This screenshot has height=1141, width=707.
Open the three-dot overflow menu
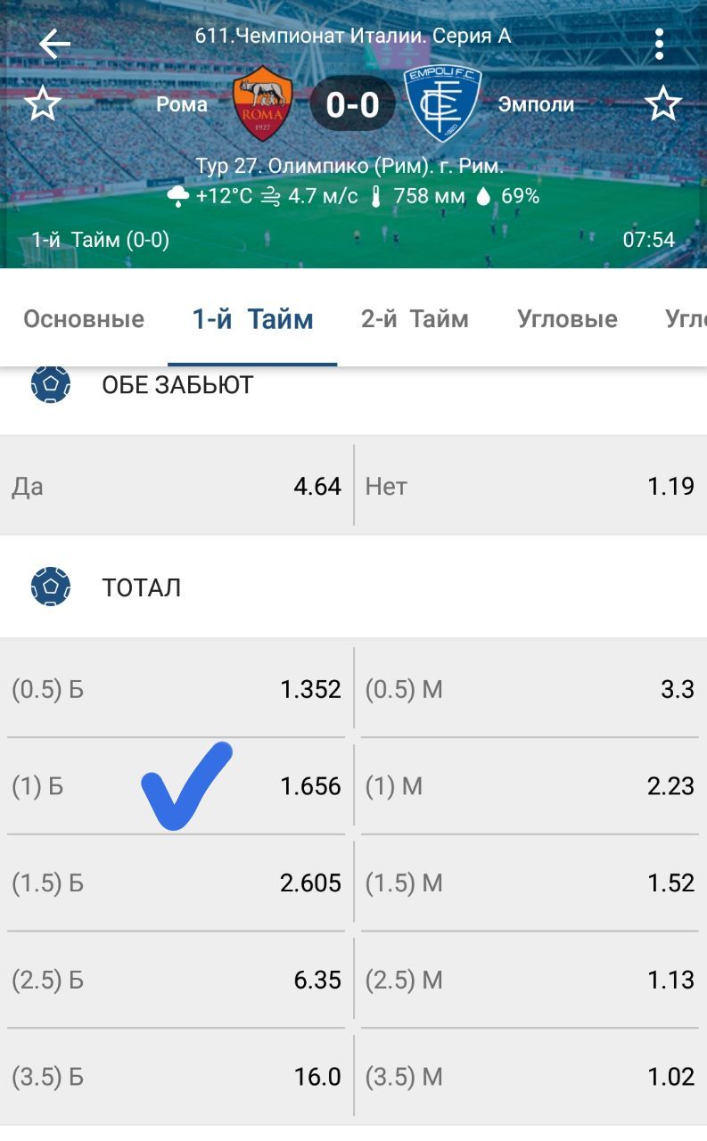tap(659, 43)
